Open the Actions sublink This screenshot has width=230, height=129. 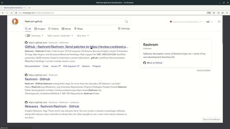tap(86, 66)
